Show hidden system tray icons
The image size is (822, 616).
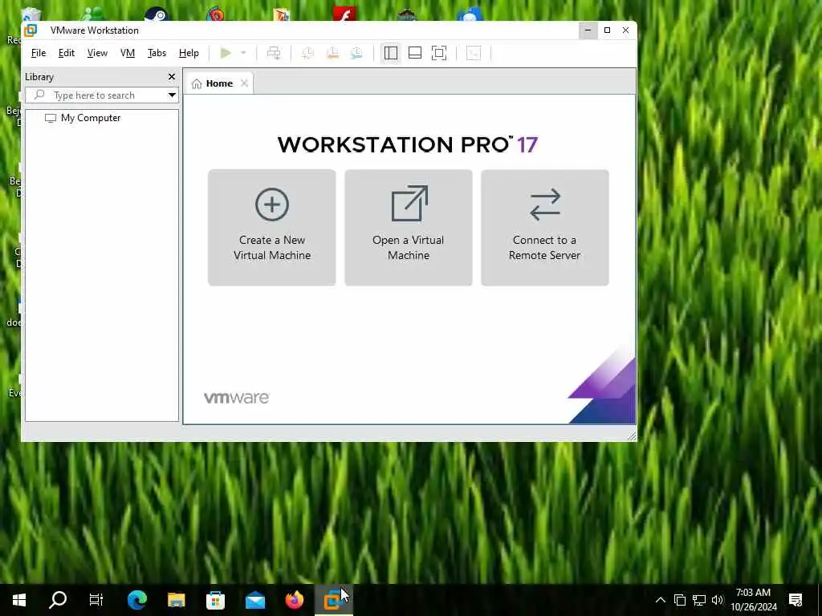point(661,600)
